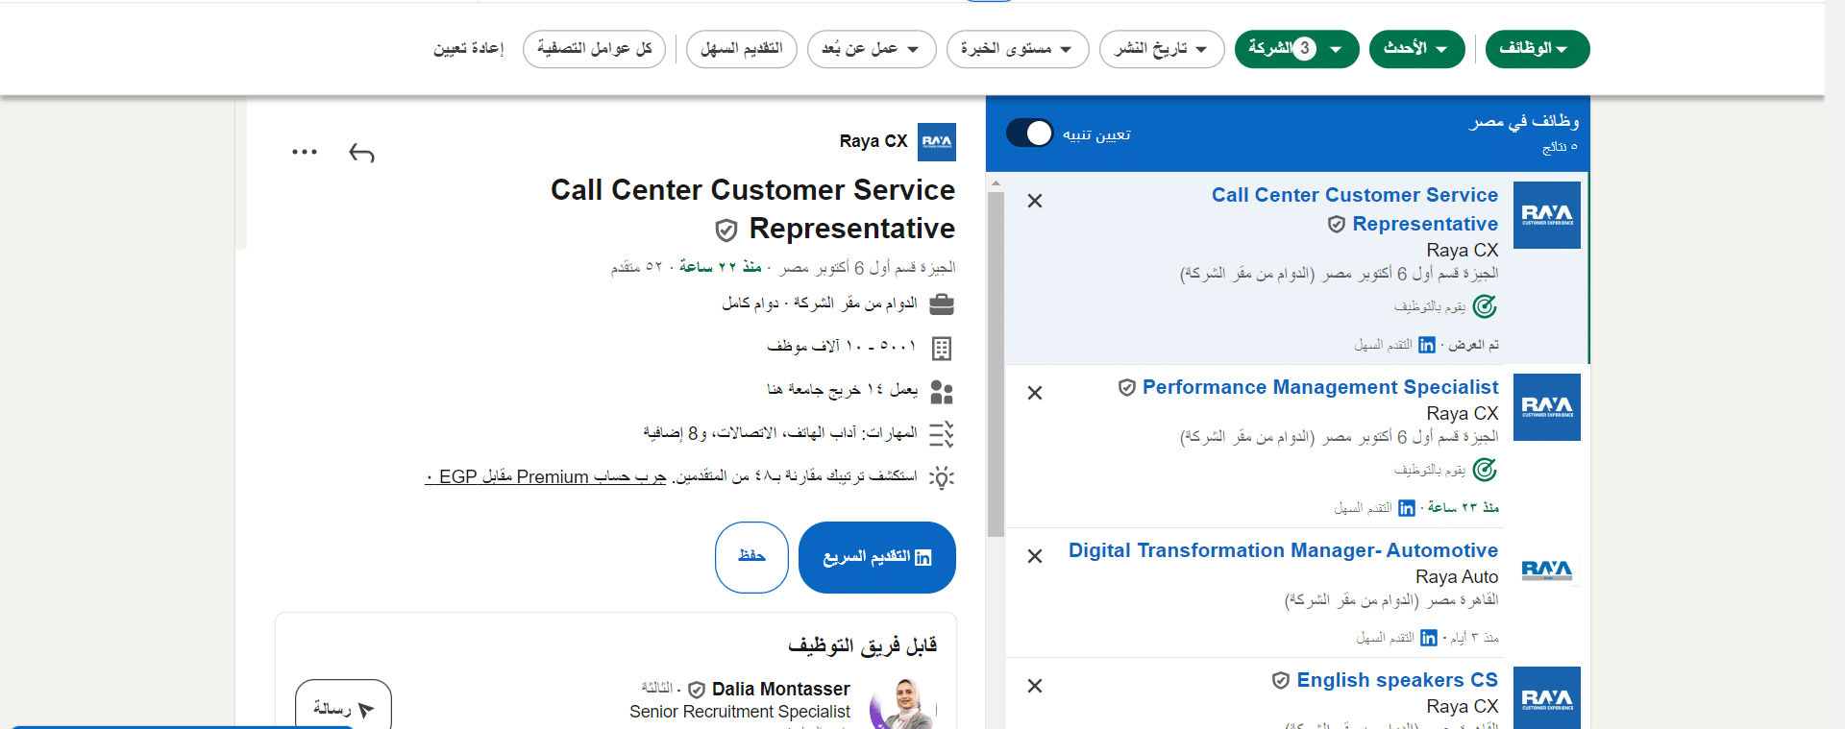Click the job list scroll-up arrow
1845x729 pixels.
[996, 182]
